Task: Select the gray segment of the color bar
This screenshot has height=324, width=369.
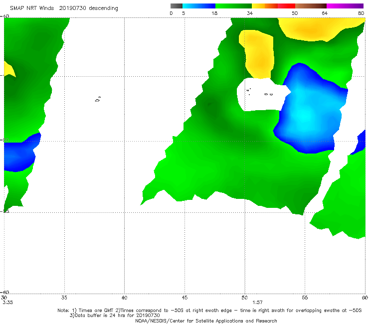Action: point(177,6)
